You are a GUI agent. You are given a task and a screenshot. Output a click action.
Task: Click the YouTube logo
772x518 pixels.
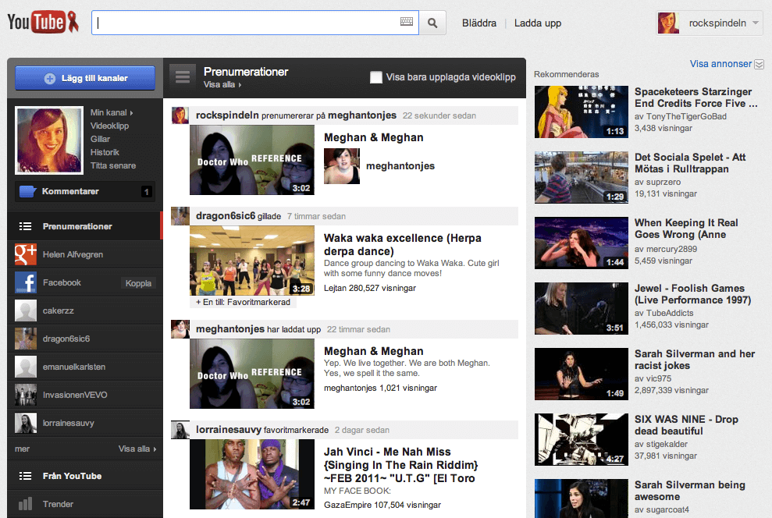43,22
